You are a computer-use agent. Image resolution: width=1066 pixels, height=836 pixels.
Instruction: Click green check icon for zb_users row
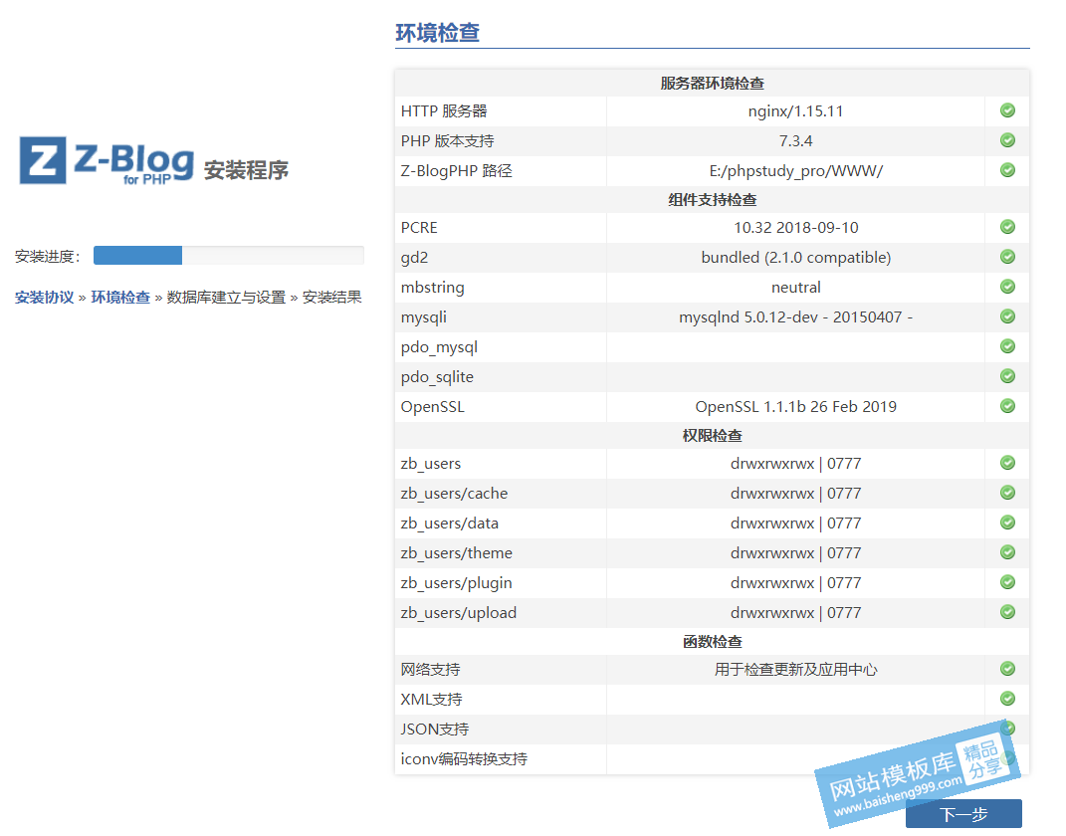(1007, 463)
